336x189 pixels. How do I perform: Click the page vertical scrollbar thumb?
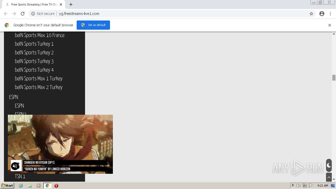point(334,78)
